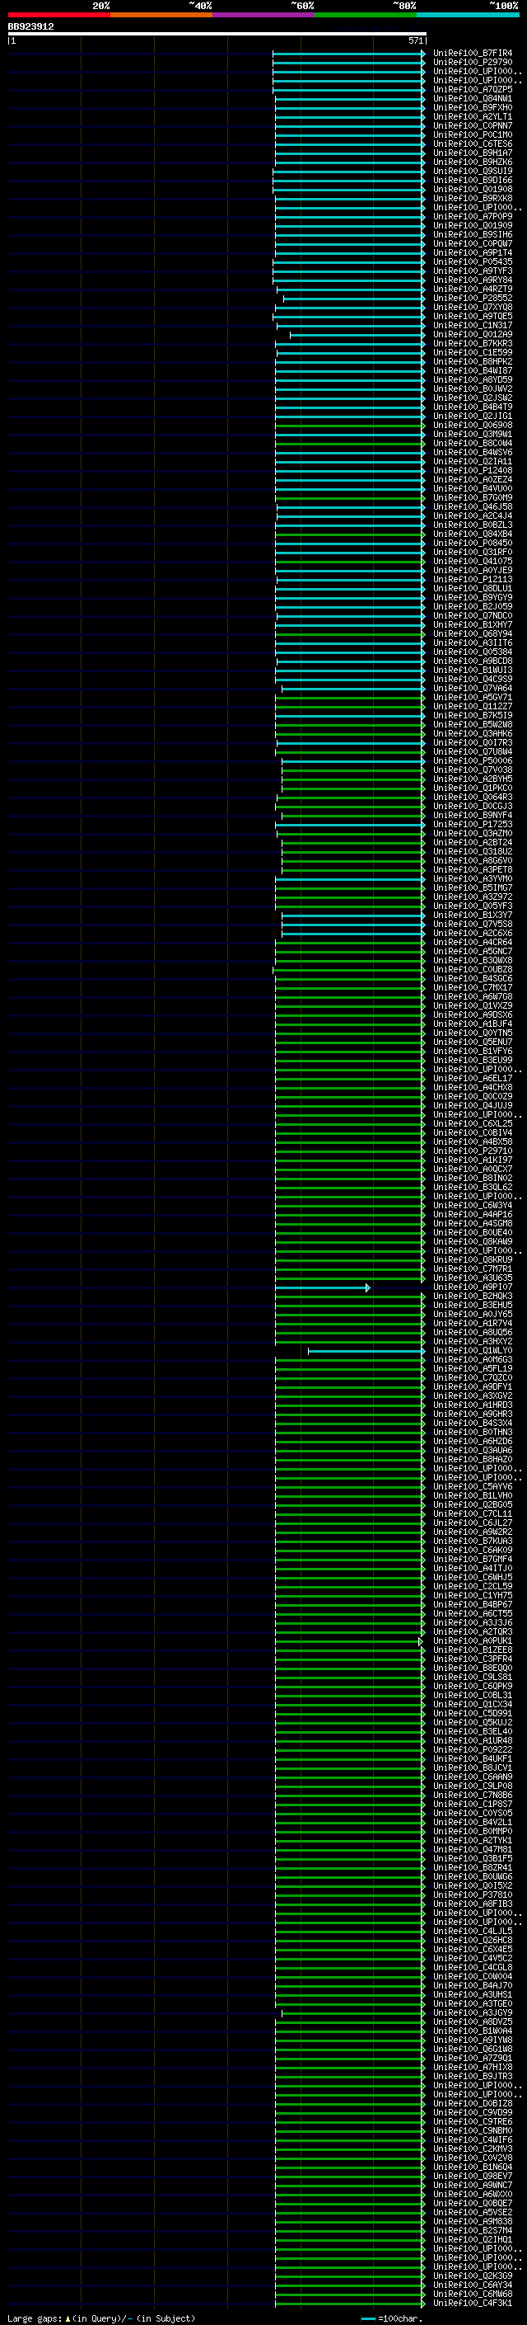Open hit UniRef100_B9FXH0

click(x=472, y=107)
